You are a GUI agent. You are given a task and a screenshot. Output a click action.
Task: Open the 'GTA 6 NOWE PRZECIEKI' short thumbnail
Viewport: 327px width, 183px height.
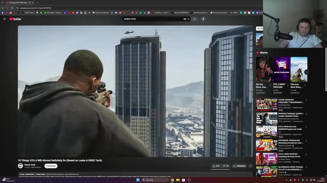[x=282, y=69]
